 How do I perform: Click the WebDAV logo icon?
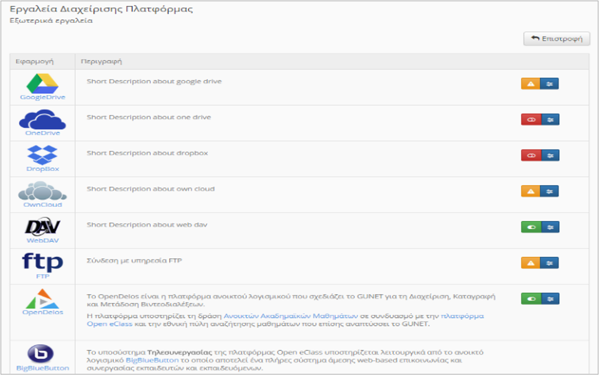pos(42,227)
